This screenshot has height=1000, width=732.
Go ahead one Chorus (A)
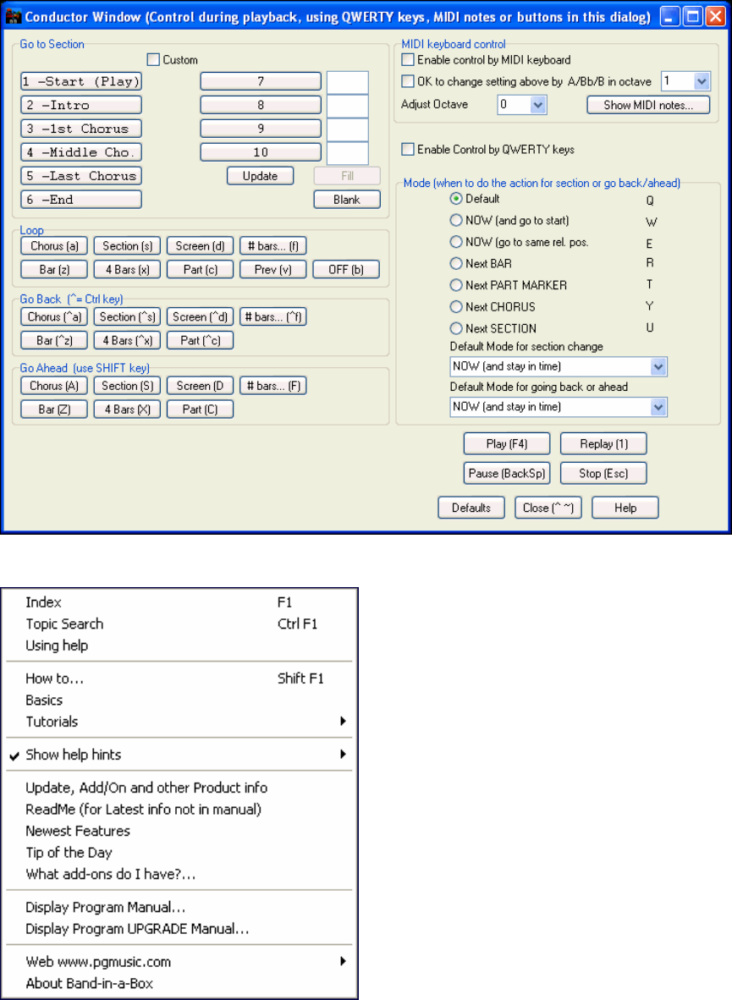coord(54,386)
